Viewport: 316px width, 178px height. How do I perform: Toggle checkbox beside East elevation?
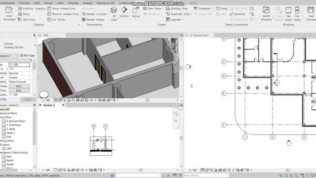4,156
